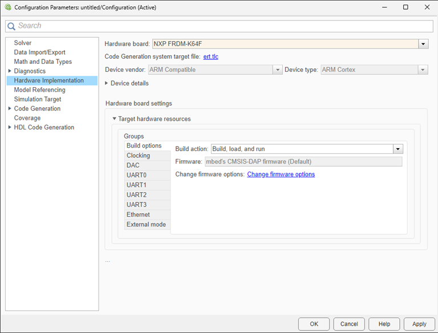438x333 pixels.
Task: Open the Build action dropdown
Action: 398,149
